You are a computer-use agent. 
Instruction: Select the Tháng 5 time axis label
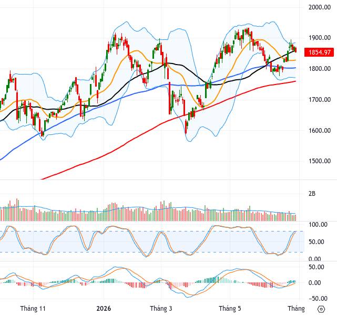point(230,309)
